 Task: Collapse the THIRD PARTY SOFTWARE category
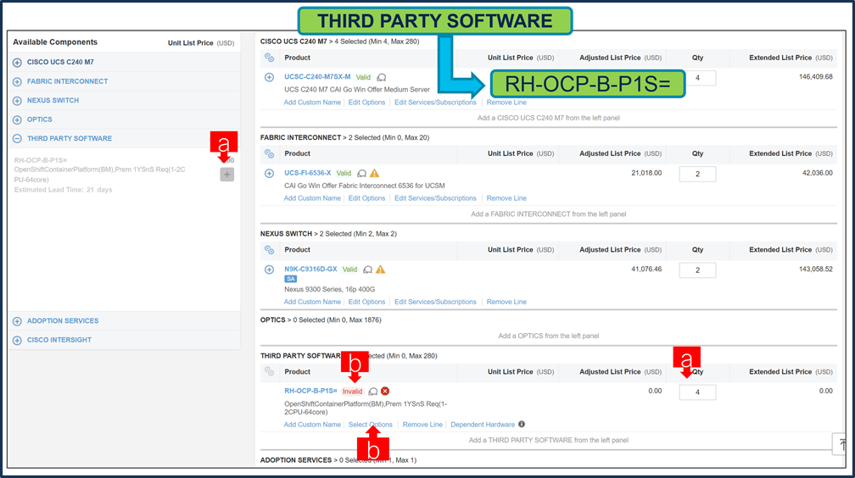17,138
